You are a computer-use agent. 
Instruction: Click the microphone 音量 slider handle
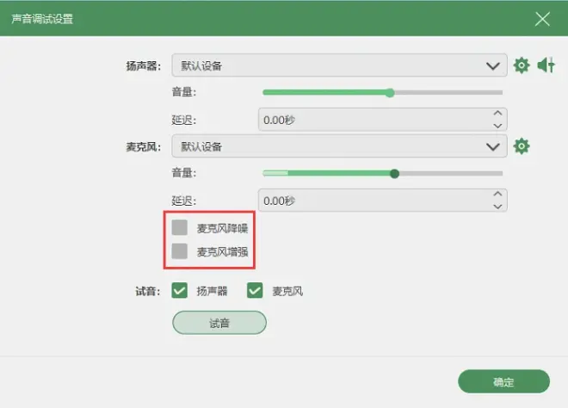394,174
